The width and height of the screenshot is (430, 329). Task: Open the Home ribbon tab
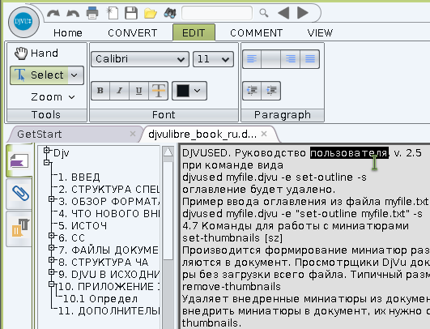pyautogui.click(x=68, y=33)
